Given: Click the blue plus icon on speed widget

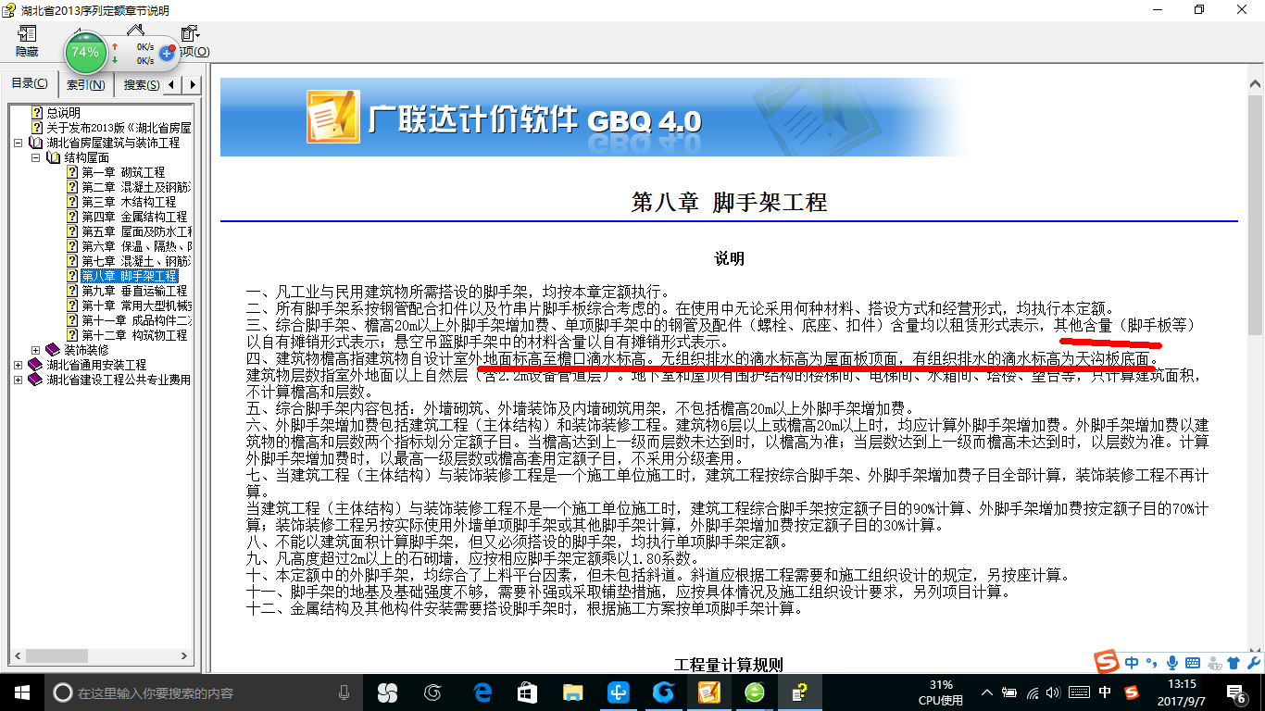Looking at the screenshot, I should [168, 54].
